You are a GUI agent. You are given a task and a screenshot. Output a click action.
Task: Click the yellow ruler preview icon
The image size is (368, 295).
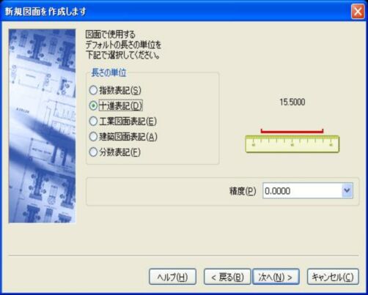pyautogui.click(x=292, y=144)
